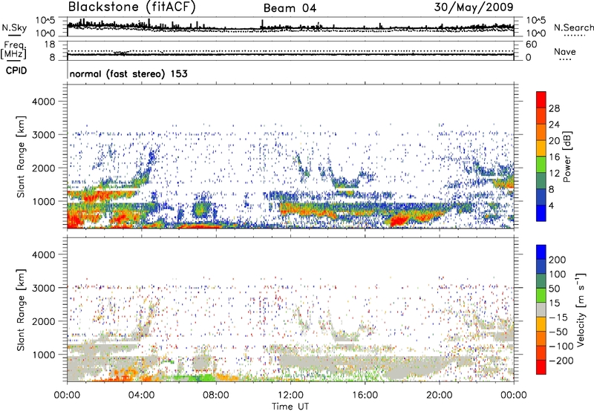This screenshot has width=594, height=411.
Task: Click the 'normal (fast stereo) 153' text
Action: pos(128,73)
